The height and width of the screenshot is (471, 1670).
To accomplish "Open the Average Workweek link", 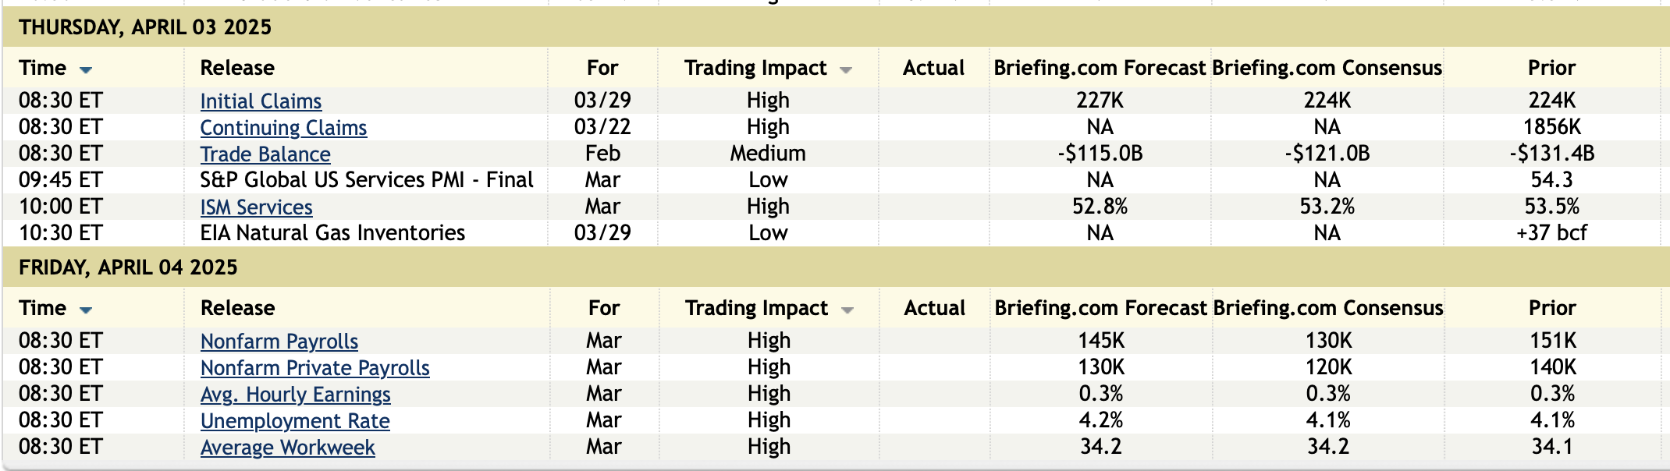I will tap(287, 448).
